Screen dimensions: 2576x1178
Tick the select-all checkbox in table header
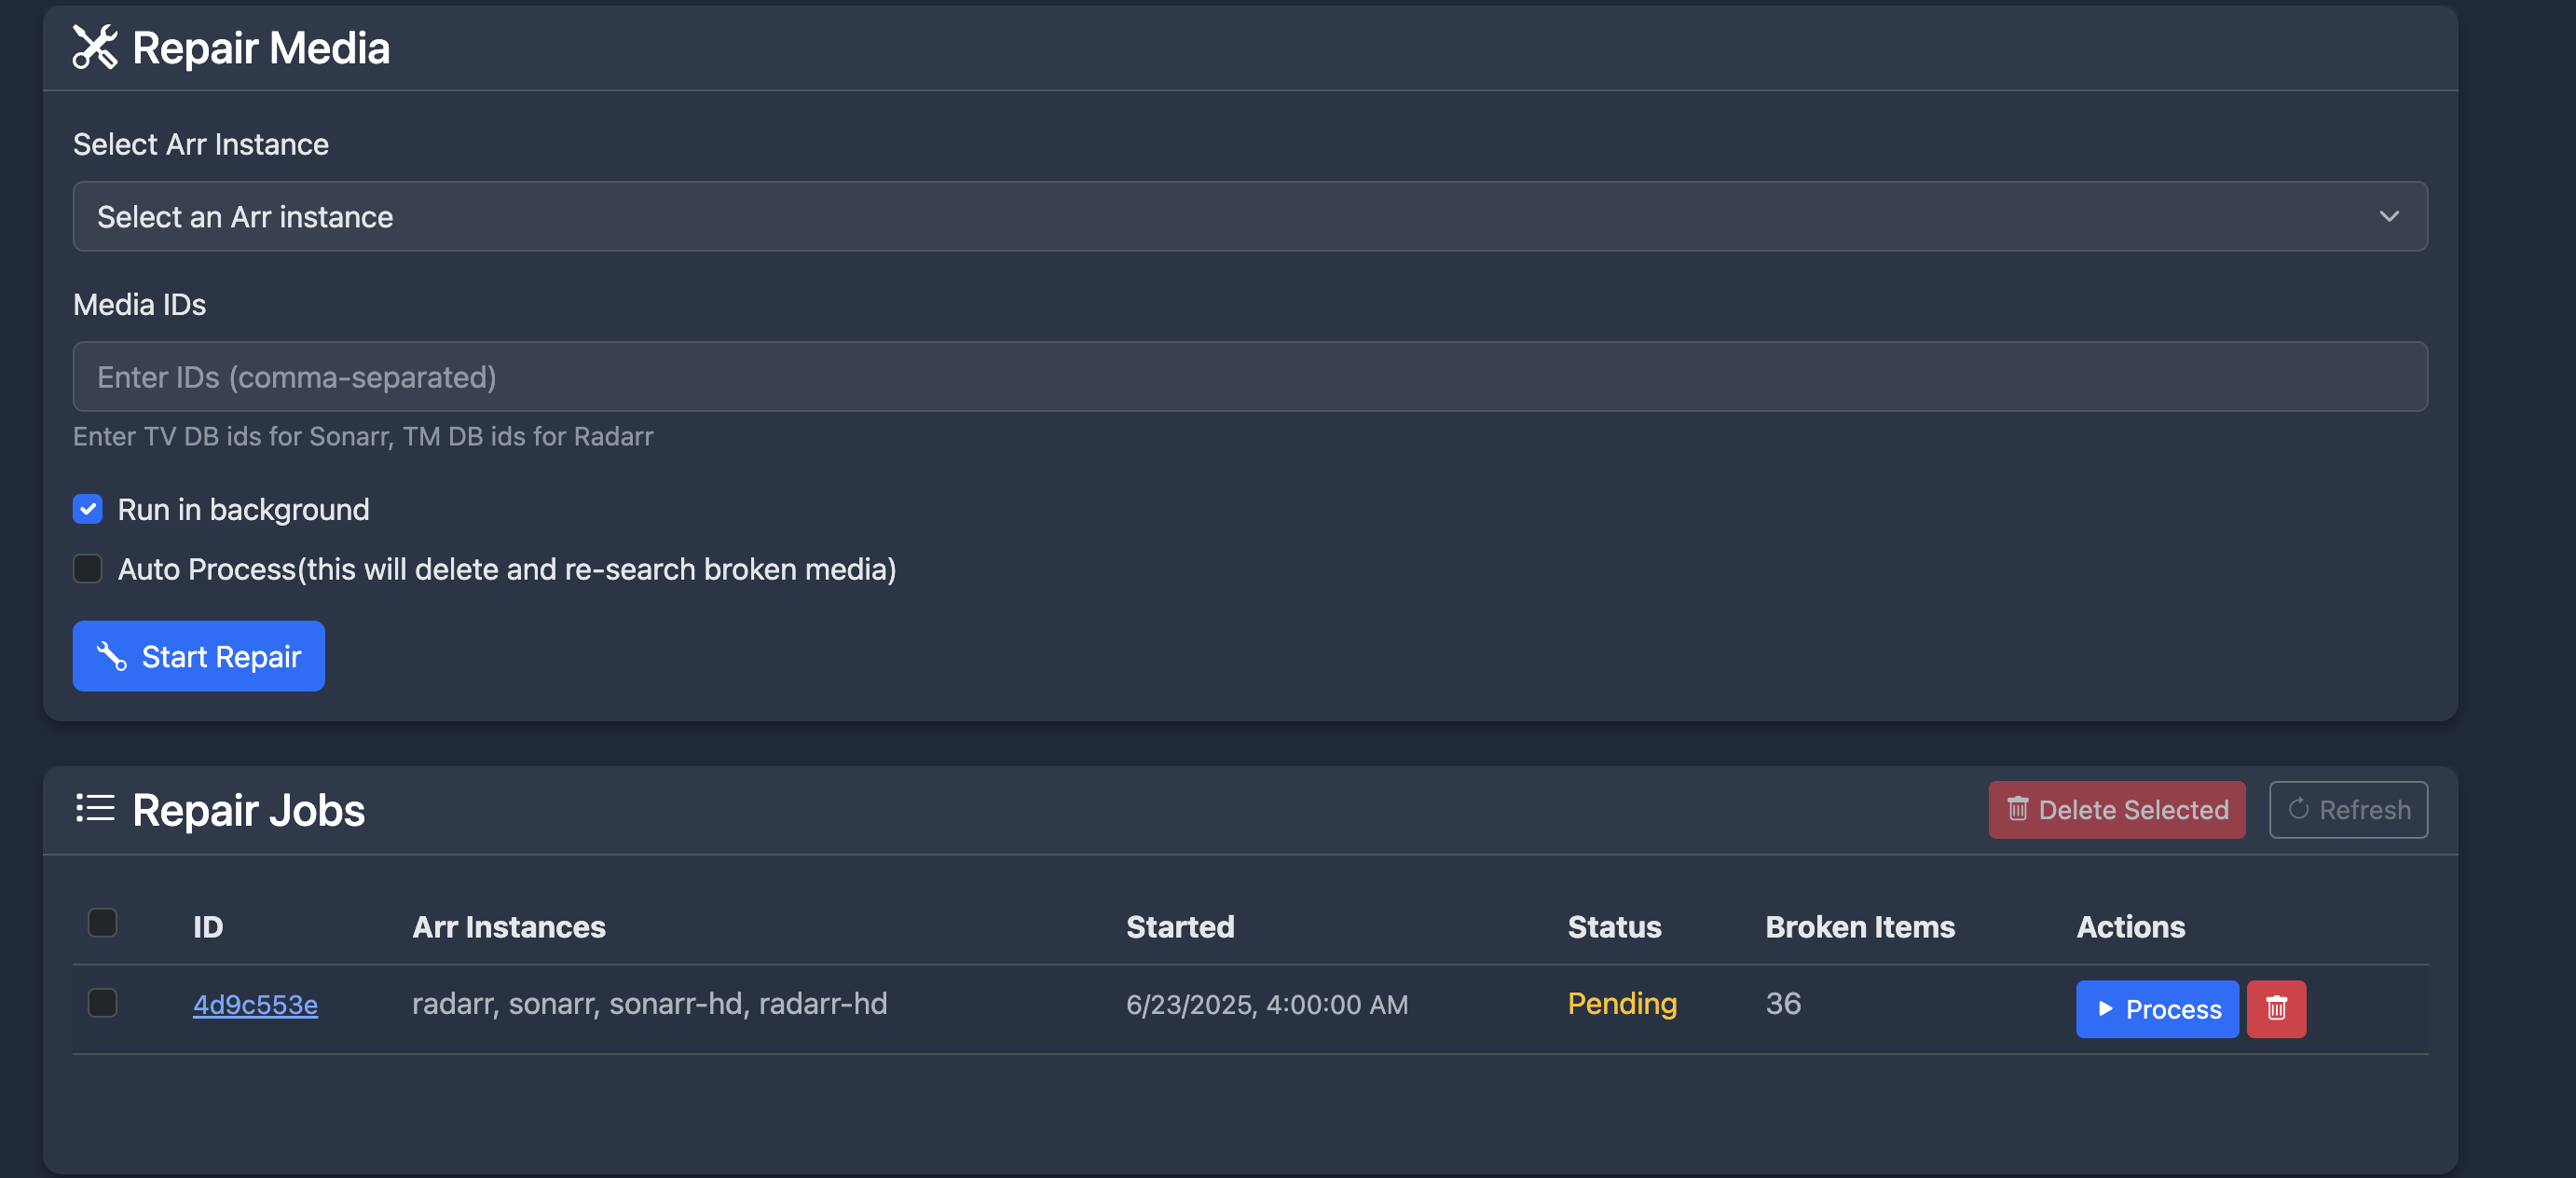[102, 922]
